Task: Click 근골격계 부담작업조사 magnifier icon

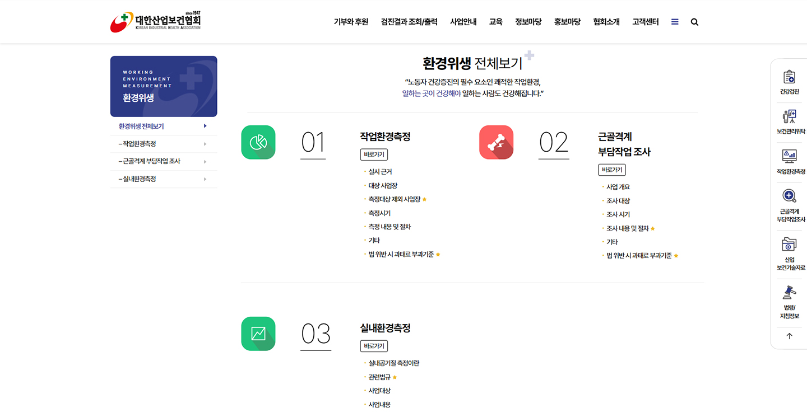Action: pos(789,196)
